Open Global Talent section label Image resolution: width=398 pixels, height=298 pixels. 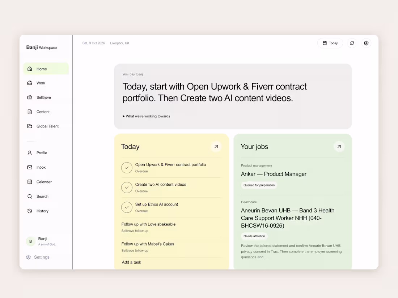[x=47, y=126]
